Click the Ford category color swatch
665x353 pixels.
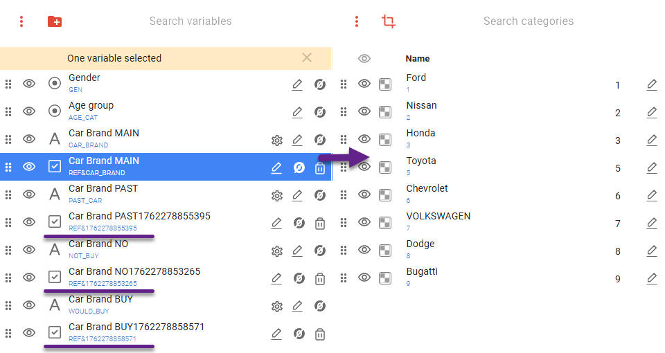tap(385, 84)
